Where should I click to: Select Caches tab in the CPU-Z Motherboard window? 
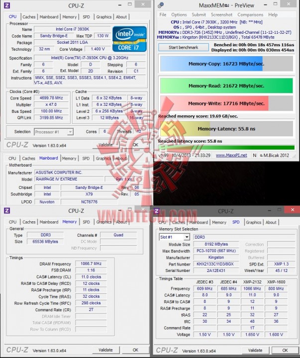pos(28,159)
